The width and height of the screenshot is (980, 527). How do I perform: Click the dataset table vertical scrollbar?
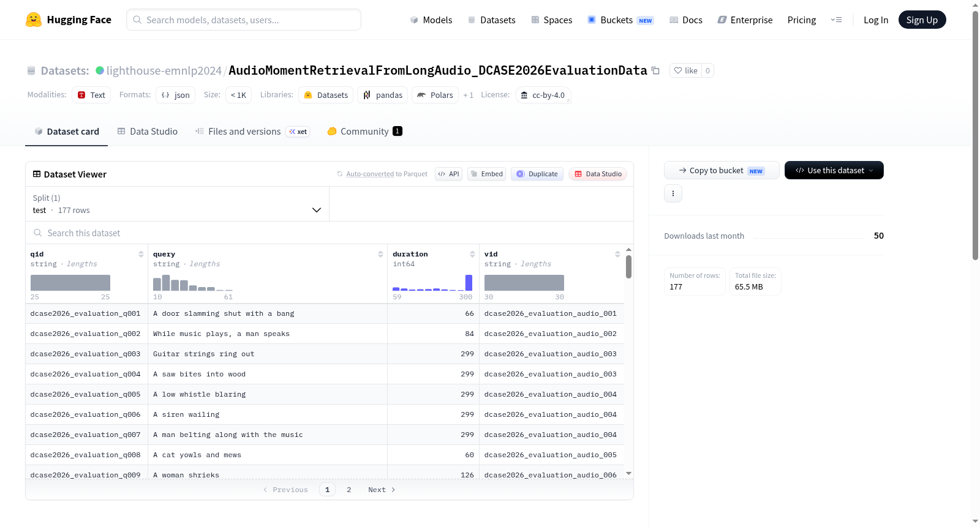click(x=628, y=267)
